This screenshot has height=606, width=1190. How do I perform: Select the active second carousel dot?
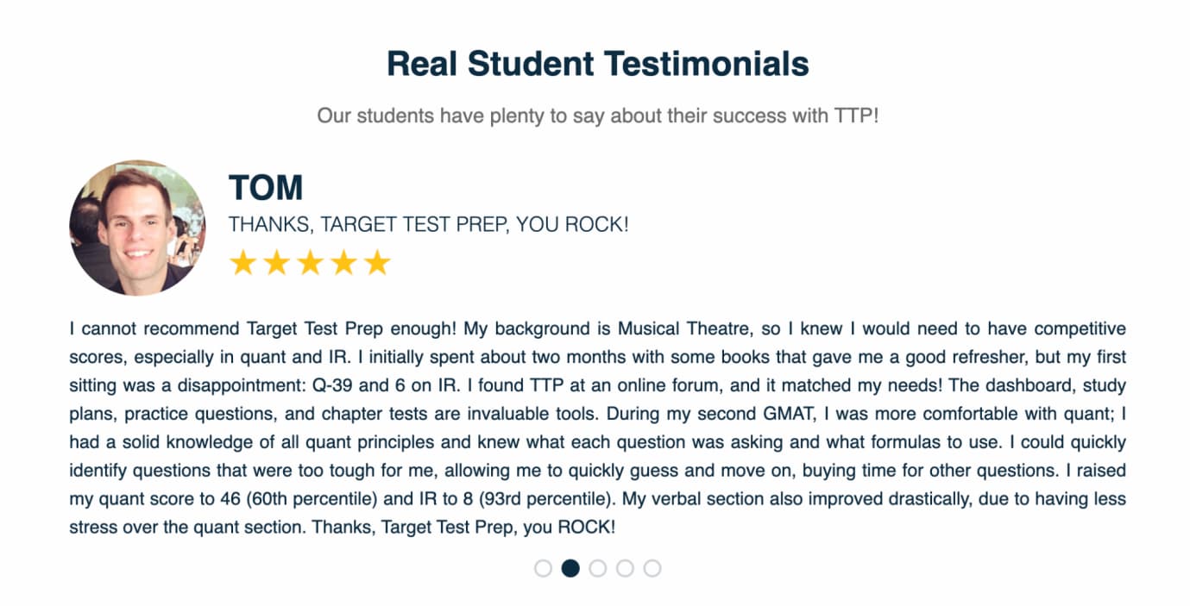570,568
